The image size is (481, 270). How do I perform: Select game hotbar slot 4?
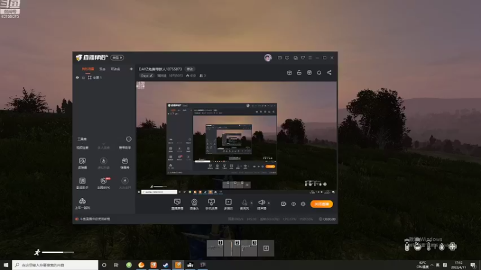[266, 248]
